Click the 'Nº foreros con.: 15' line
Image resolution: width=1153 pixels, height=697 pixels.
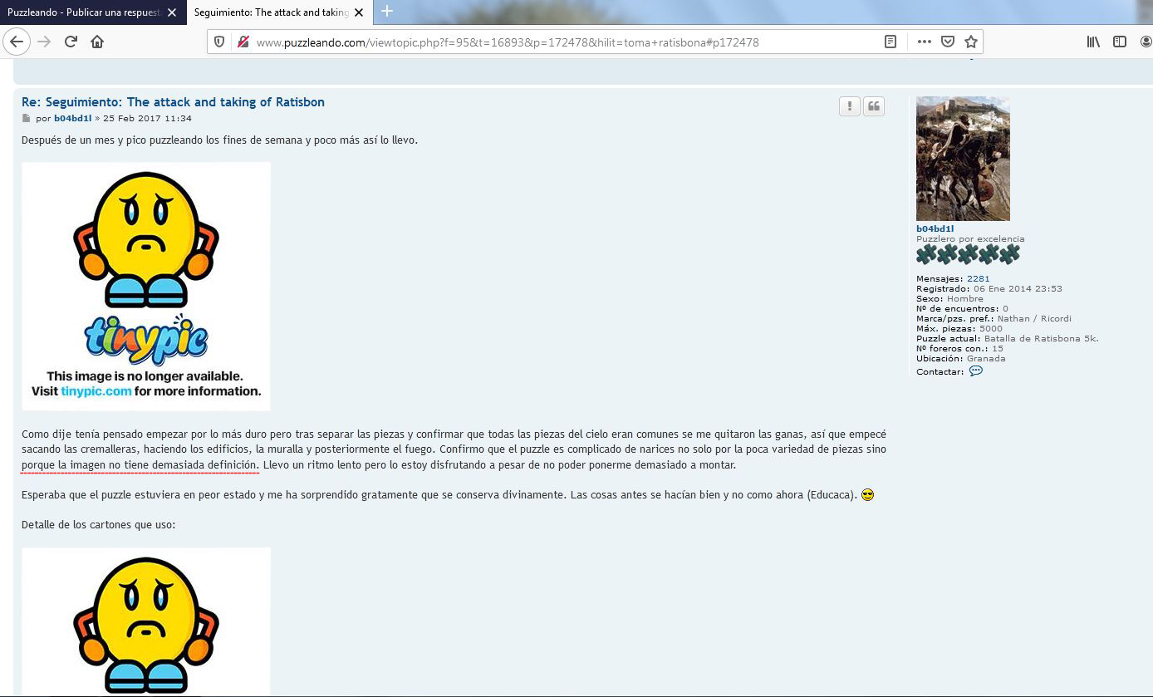pyautogui.click(x=959, y=349)
